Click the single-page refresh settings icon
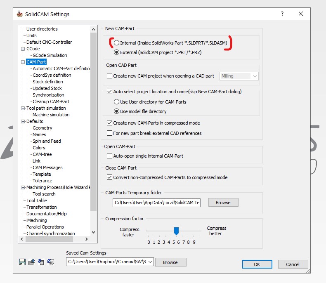Viewport: 326px width, 283px height. pos(41,262)
